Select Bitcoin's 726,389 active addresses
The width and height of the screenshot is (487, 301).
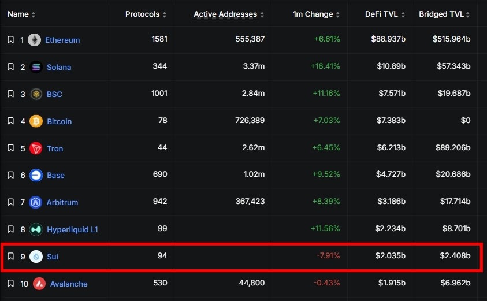pyautogui.click(x=250, y=120)
